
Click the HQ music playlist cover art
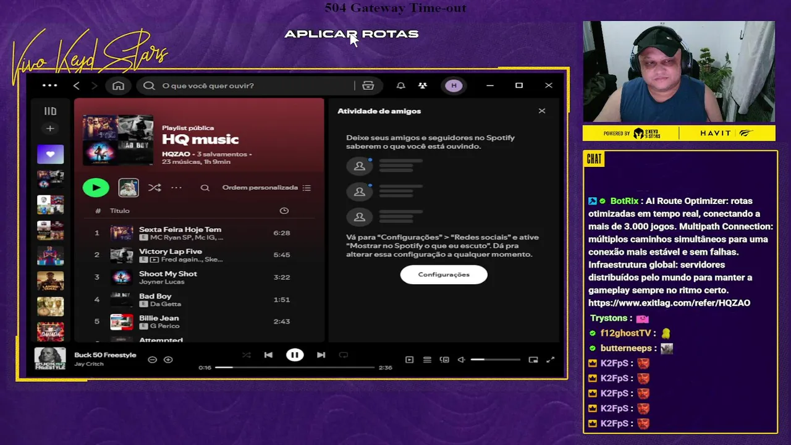(118, 140)
